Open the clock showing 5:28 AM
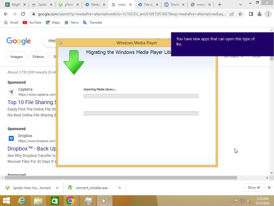274x206 pixels. pos(262,201)
